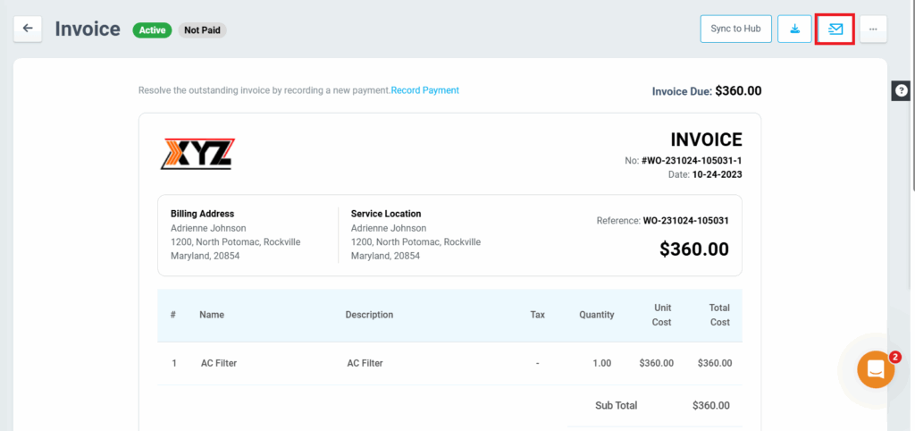Click the Name column header

click(212, 315)
